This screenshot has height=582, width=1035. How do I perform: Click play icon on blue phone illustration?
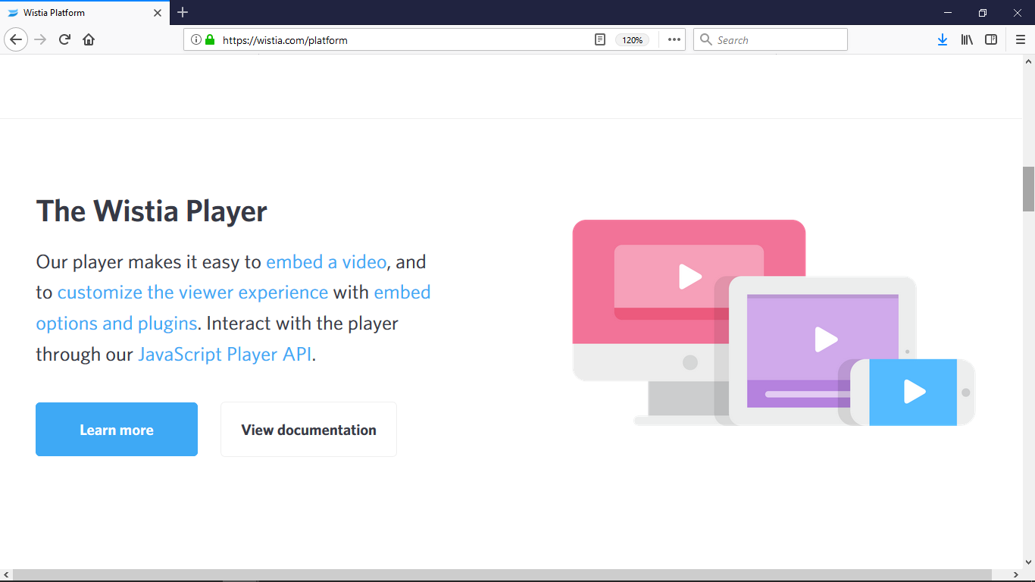(915, 392)
